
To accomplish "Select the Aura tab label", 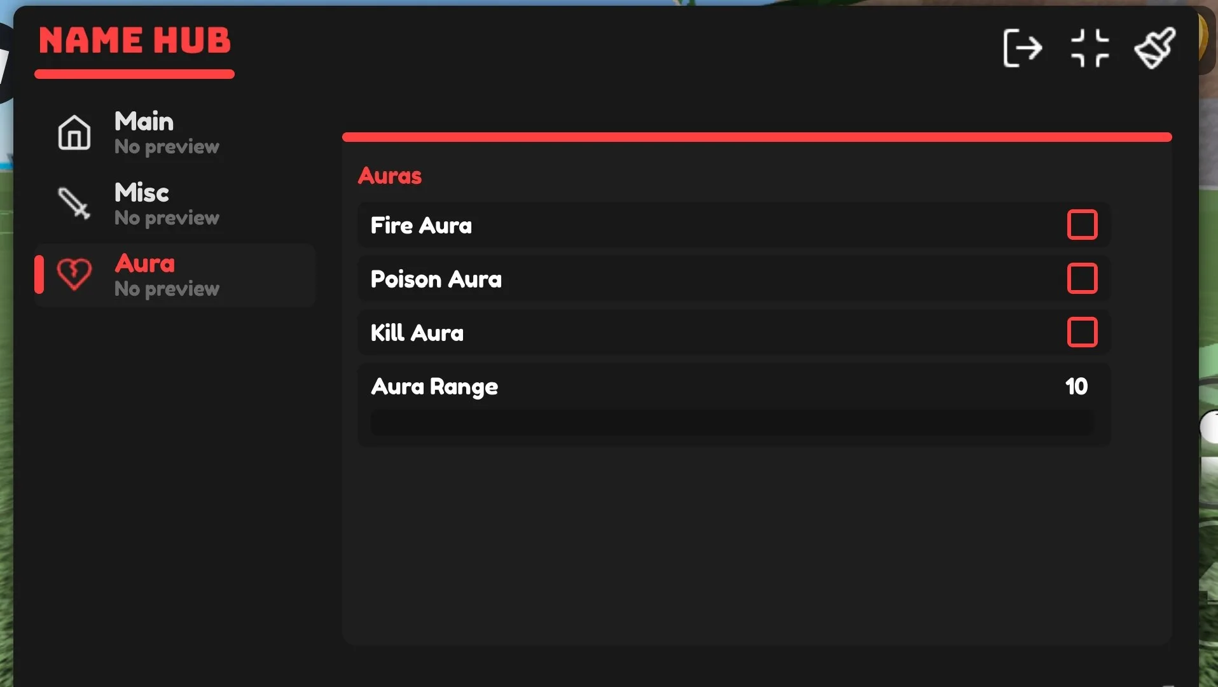I will click(x=145, y=263).
